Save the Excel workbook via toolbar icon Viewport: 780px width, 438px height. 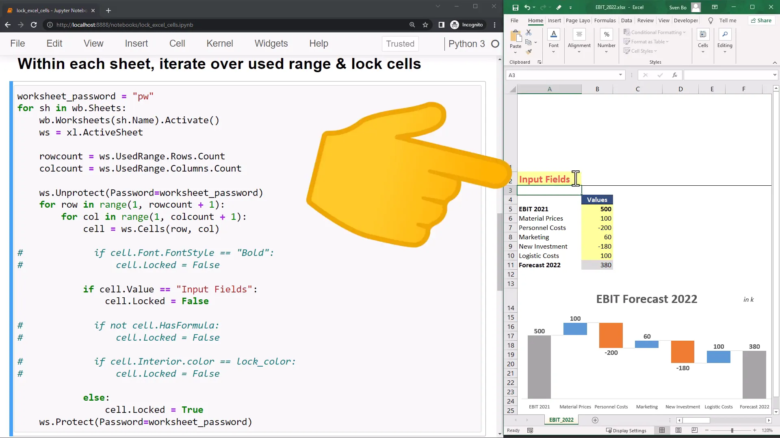point(515,7)
